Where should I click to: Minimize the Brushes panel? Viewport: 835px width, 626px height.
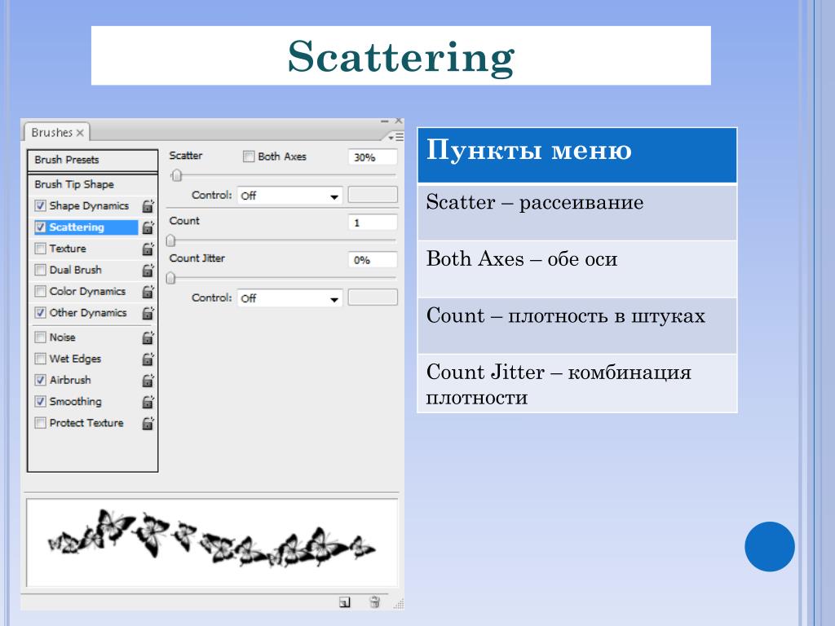[385, 121]
